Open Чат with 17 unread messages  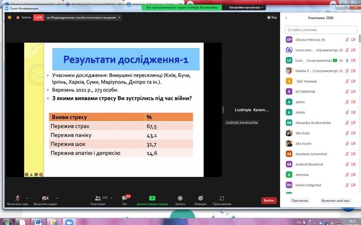[x=125, y=200]
